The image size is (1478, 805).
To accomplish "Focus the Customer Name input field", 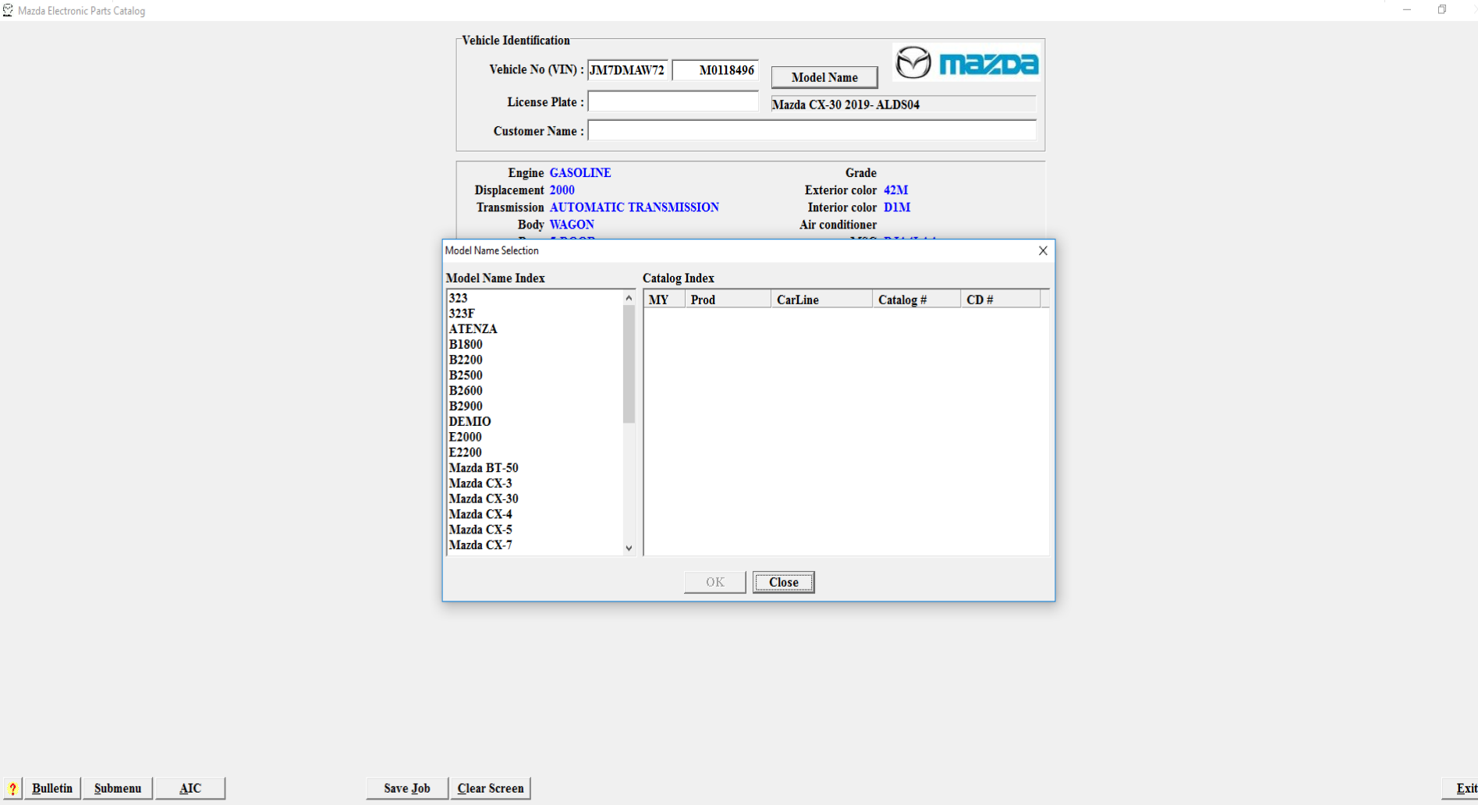I will click(811, 131).
